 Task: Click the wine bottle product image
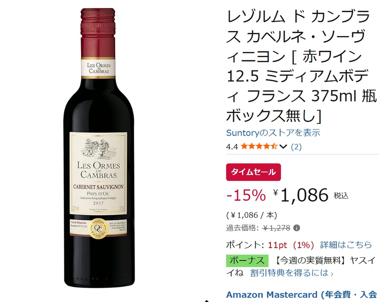point(99,148)
